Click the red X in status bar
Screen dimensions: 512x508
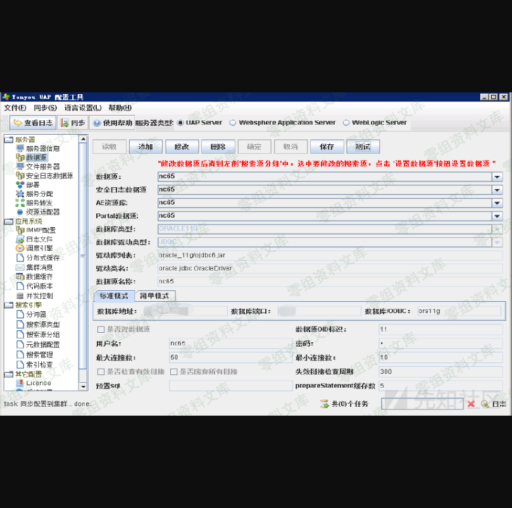point(470,404)
